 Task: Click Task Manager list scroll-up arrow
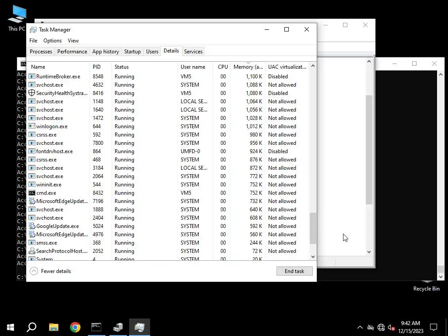[313, 66]
